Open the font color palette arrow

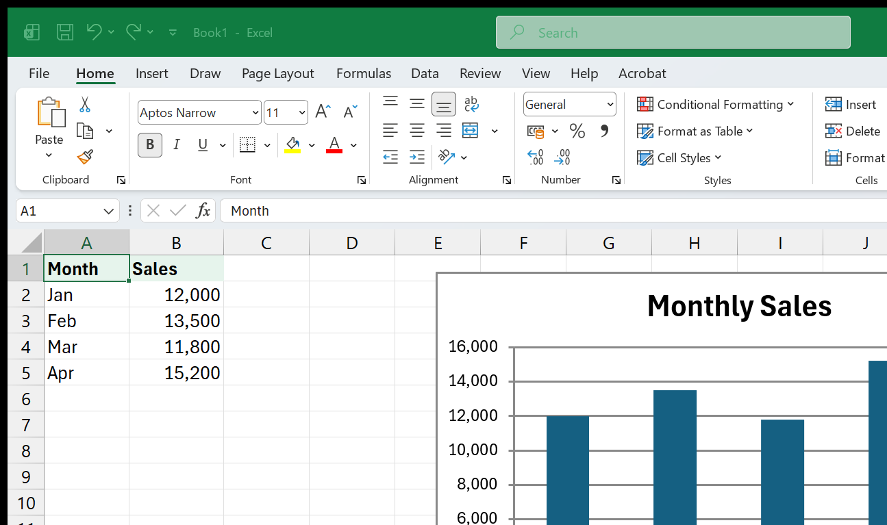pyautogui.click(x=353, y=145)
